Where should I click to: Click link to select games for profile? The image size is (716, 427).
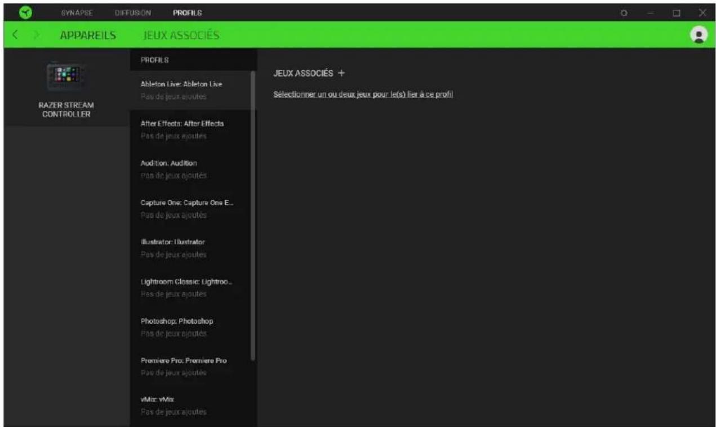point(363,94)
